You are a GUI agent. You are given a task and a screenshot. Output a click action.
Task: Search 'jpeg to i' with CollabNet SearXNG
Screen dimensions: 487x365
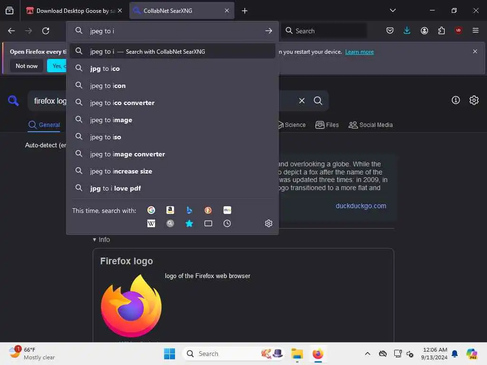[x=172, y=51]
